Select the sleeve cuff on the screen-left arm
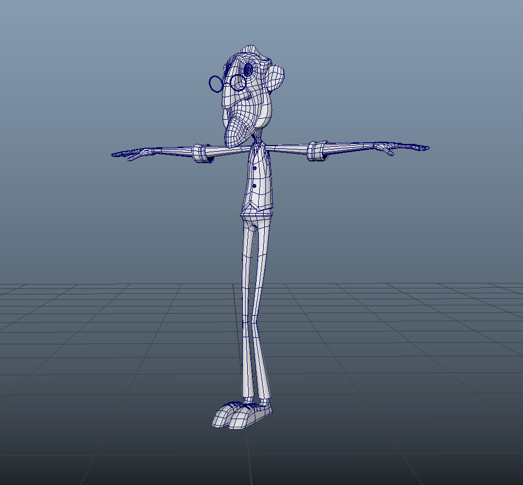Viewport: 523px width, 485px height. [x=203, y=153]
